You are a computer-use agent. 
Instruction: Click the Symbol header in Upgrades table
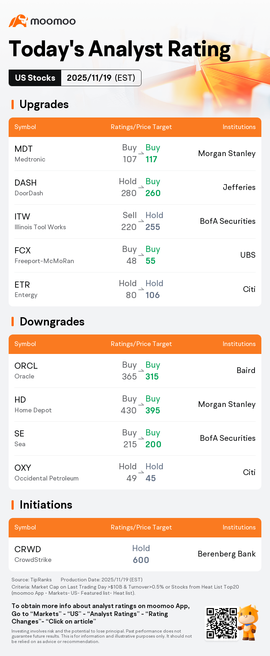[x=25, y=127]
